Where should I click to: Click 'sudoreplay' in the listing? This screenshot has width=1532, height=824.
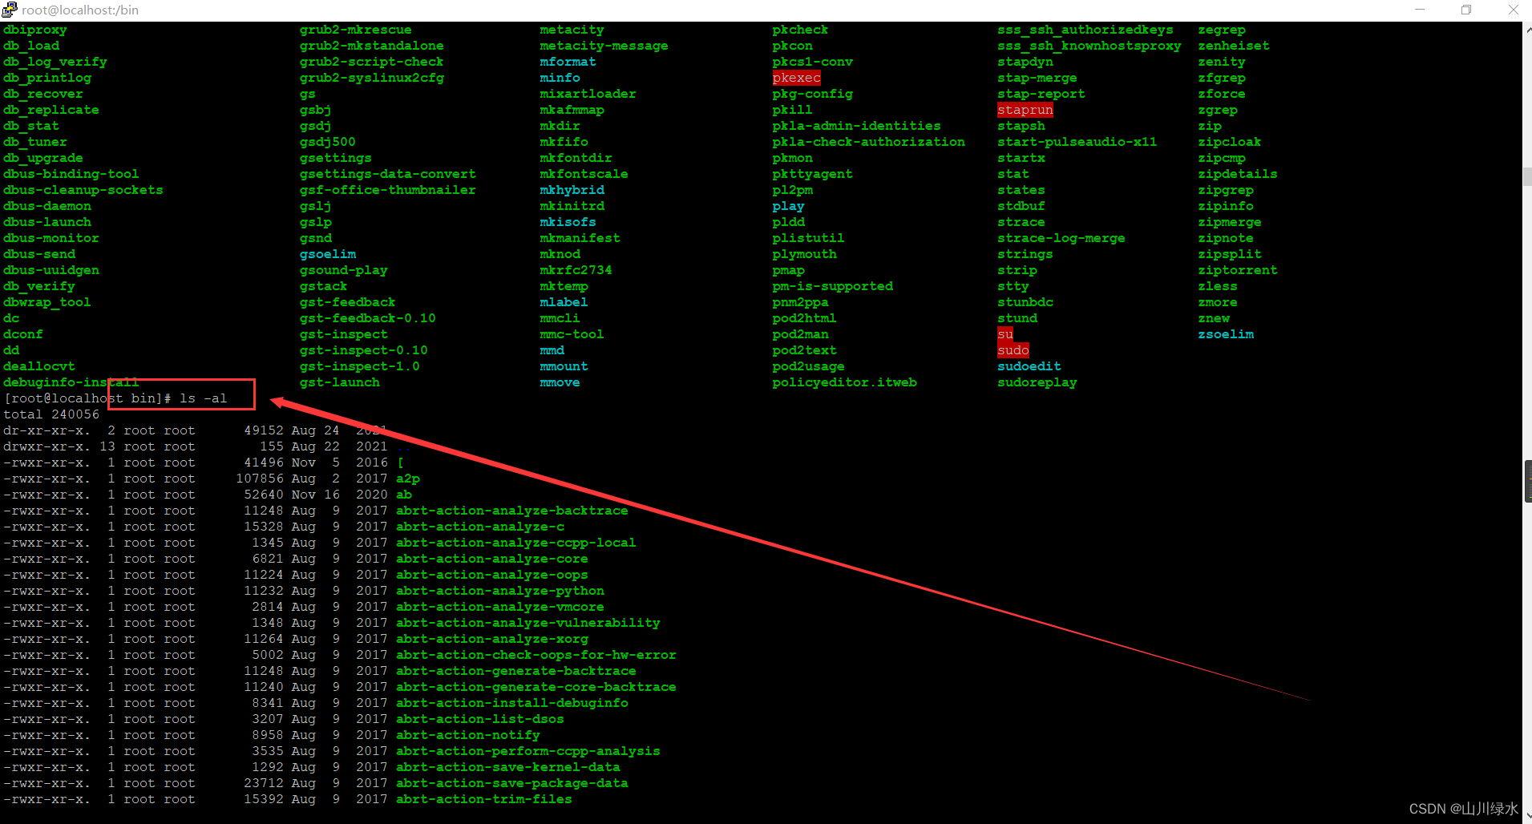click(x=1037, y=382)
